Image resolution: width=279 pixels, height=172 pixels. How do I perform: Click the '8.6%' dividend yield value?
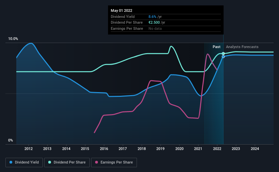pos(152,17)
